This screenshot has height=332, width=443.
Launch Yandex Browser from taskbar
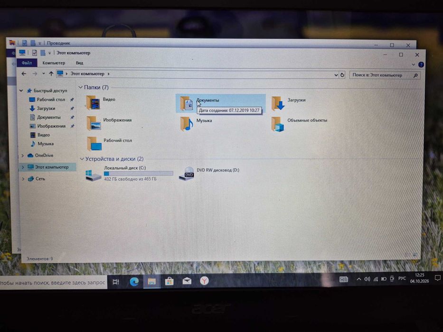tap(204, 281)
